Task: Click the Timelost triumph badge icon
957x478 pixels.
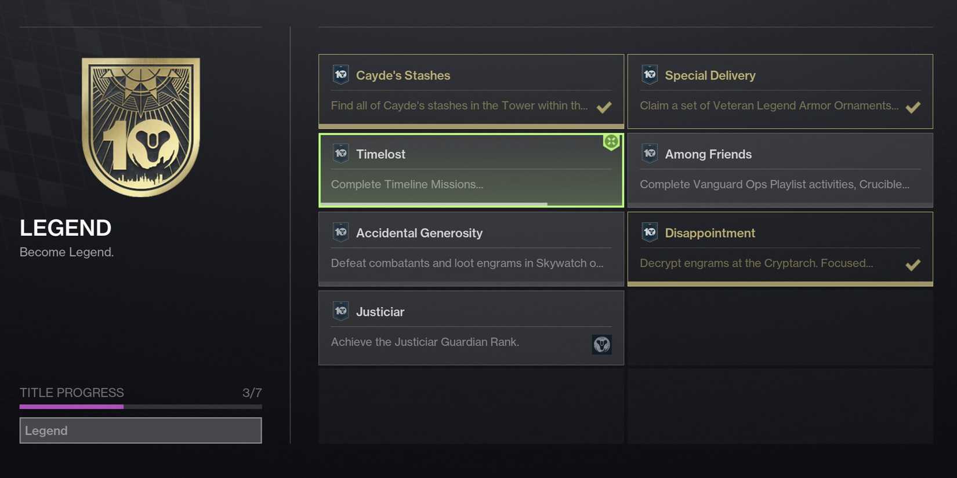Action: coord(340,154)
